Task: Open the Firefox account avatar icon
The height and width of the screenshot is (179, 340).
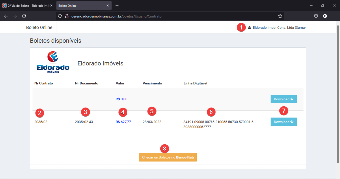Action: point(325,16)
